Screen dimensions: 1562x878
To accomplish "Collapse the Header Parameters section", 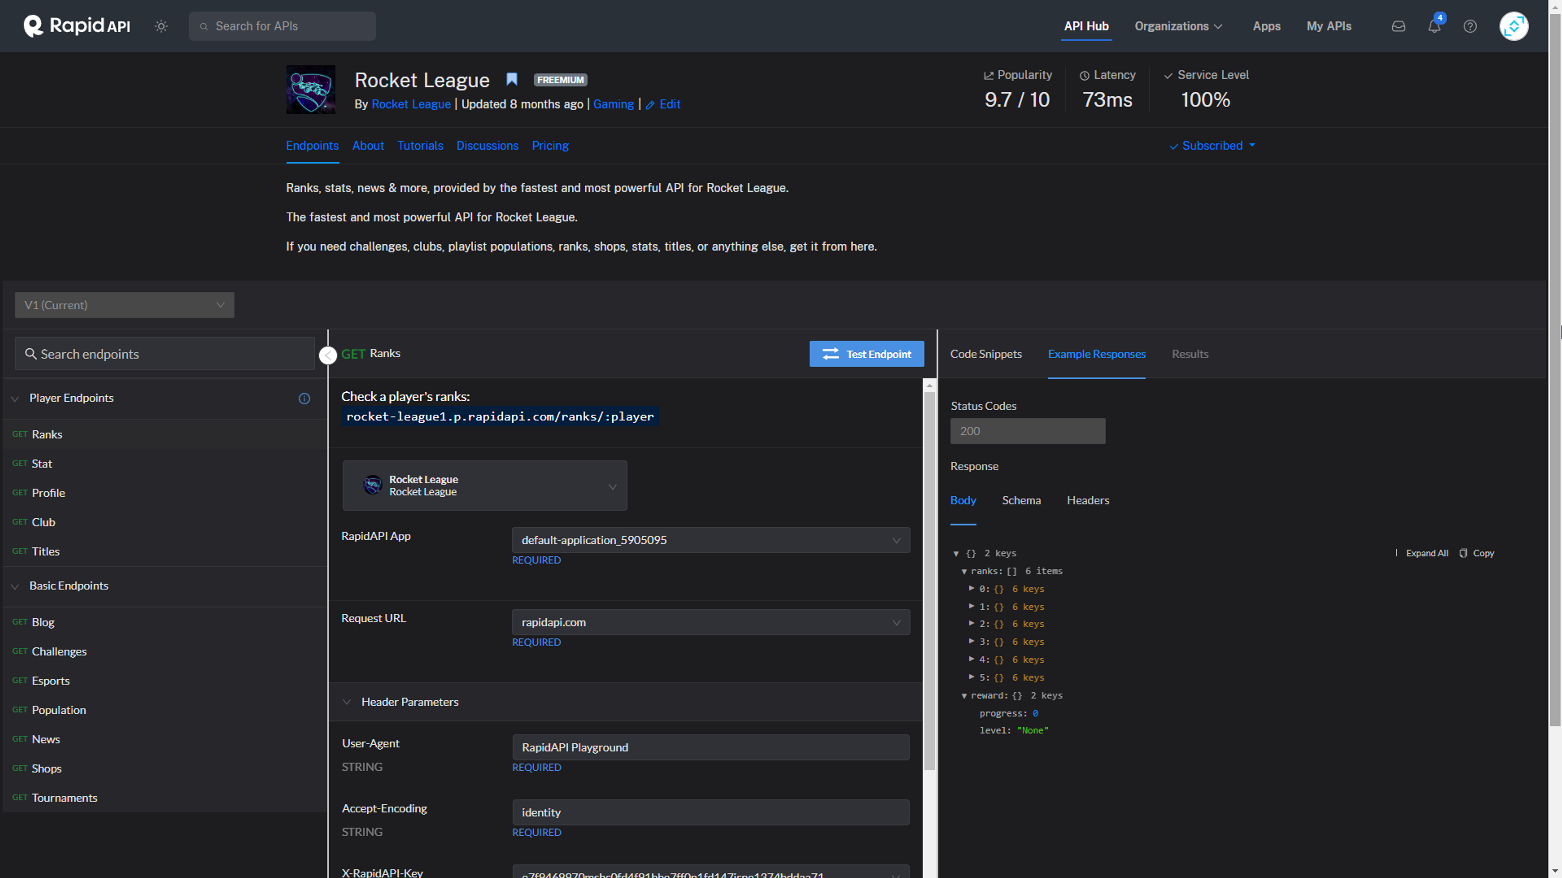I will (x=347, y=702).
